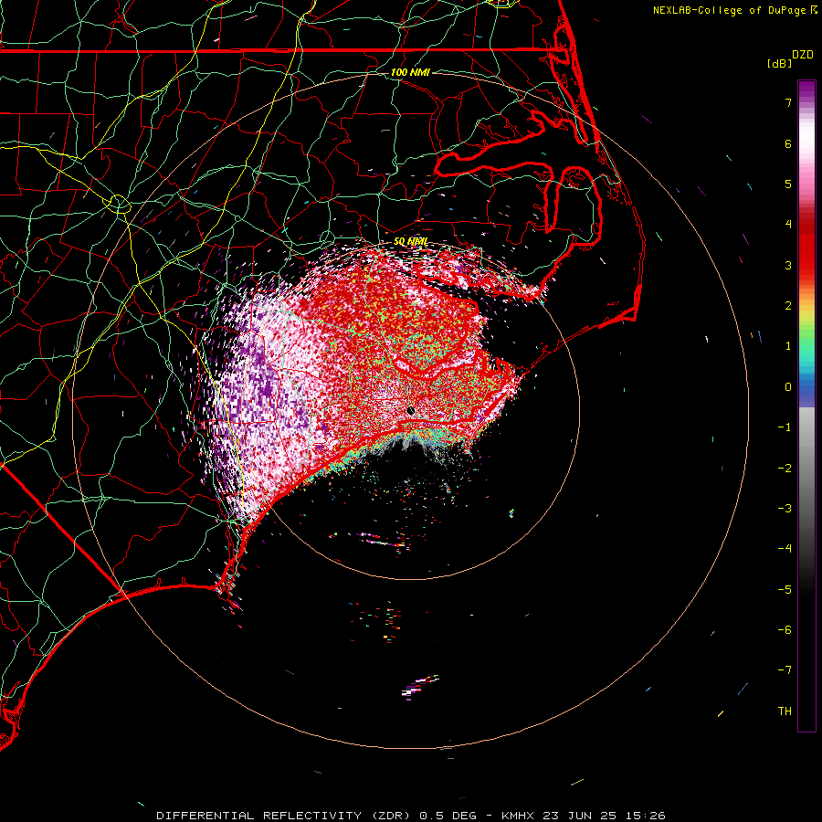Screen dimensions: 822x822
Task: Click the gray segment of colorbar near -2
Action: [806, 469]
